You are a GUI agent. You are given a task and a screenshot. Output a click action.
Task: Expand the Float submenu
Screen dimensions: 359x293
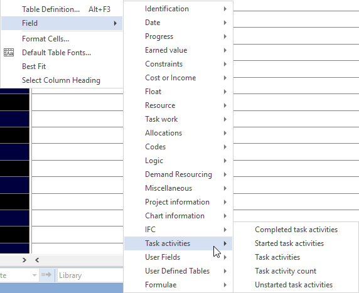pos(178,92)
